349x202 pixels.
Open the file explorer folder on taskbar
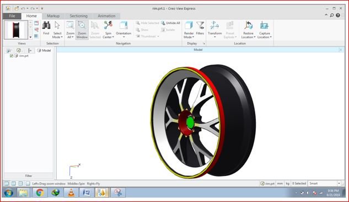click(23, 193)
